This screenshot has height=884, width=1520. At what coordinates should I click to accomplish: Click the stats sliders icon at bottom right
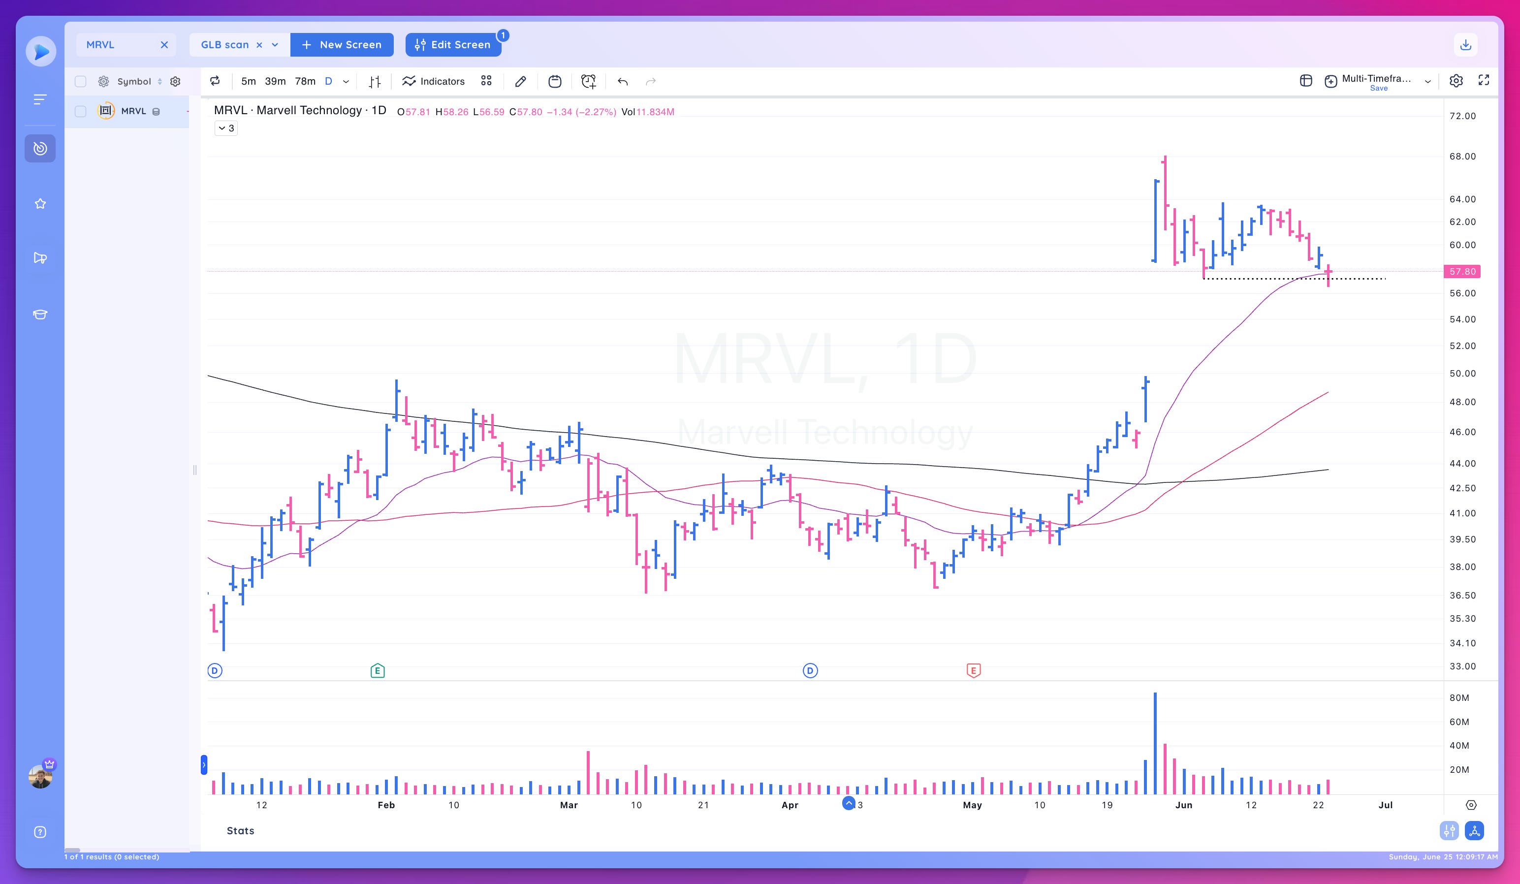tap(1449, 830)
